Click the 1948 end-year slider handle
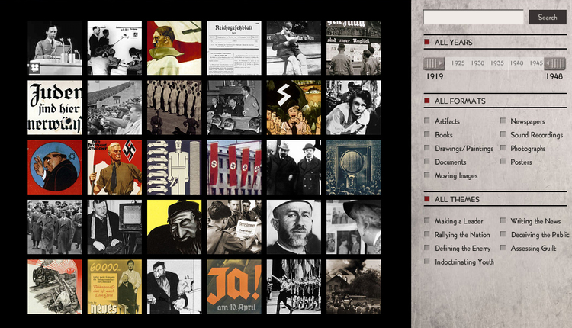 [554, 63]
